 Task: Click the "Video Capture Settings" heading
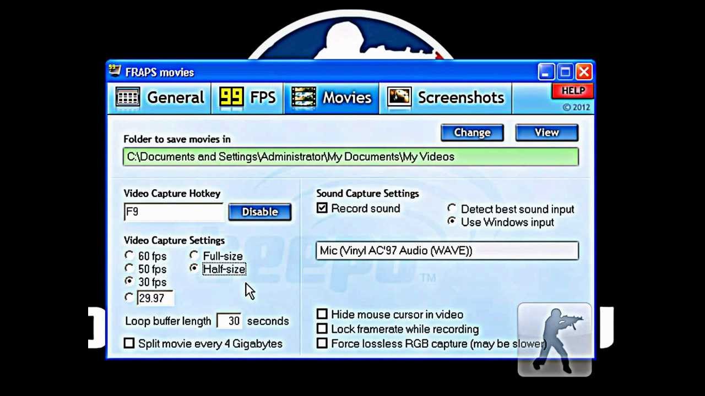pos(174,240)
